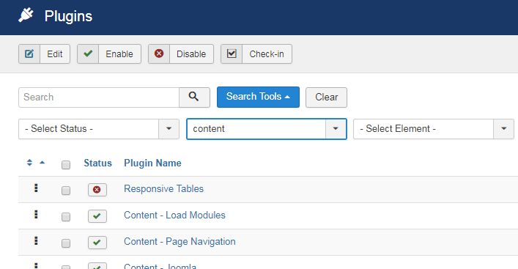Viewport: 518px width, 269px height.
Task: Click the Plugins page title
Action: tap(68, 16)
